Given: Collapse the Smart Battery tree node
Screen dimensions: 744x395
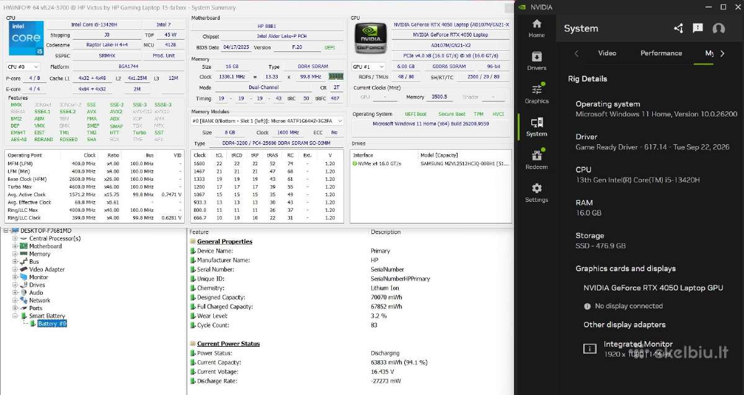Looking at the screenshot, I should coord(15,316).
